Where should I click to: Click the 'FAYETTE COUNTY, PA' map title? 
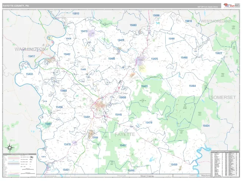coord(16,6)
